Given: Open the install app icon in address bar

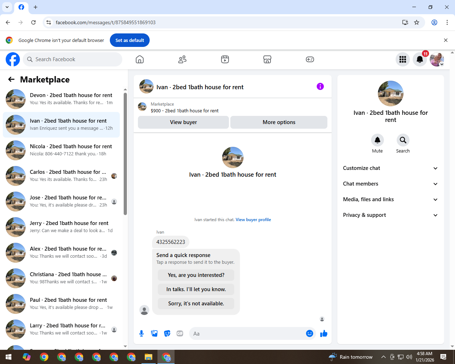Looking at the screenshot, I should click(x=405, y=22).
